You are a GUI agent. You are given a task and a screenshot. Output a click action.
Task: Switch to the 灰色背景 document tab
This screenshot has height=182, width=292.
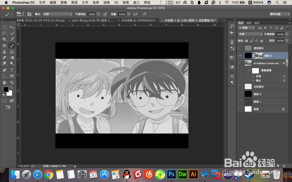(139, 20)
